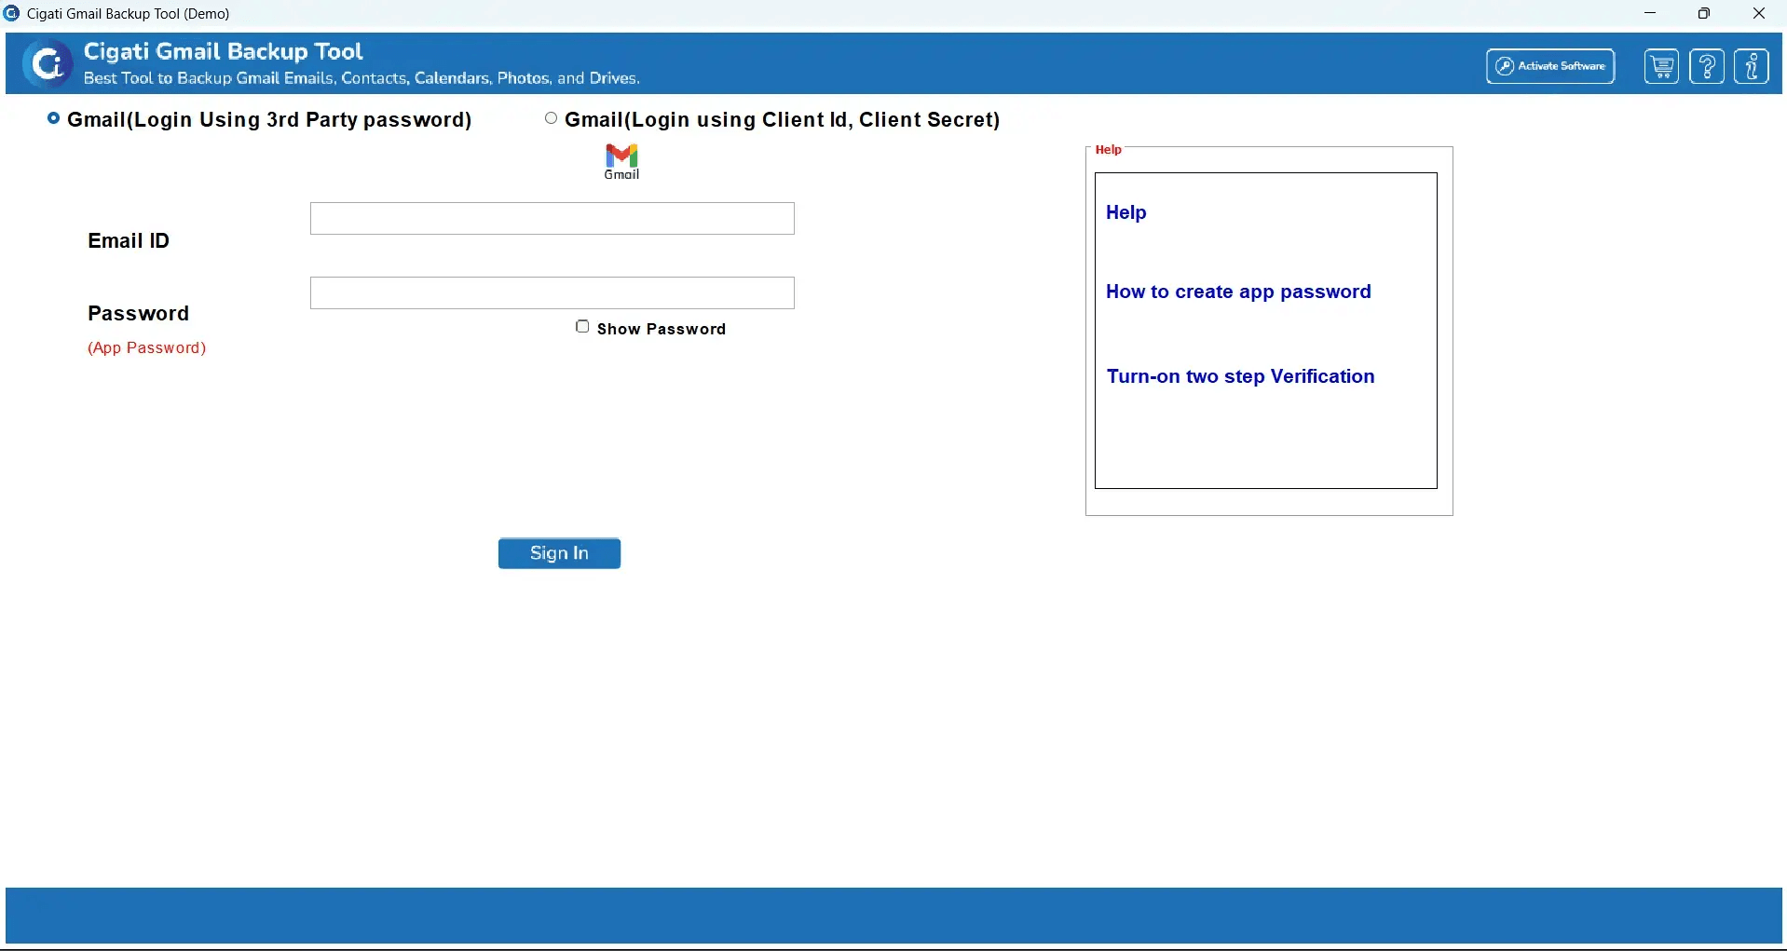
Task: Click the Cigati logo in the header
Action: (47, 62)
